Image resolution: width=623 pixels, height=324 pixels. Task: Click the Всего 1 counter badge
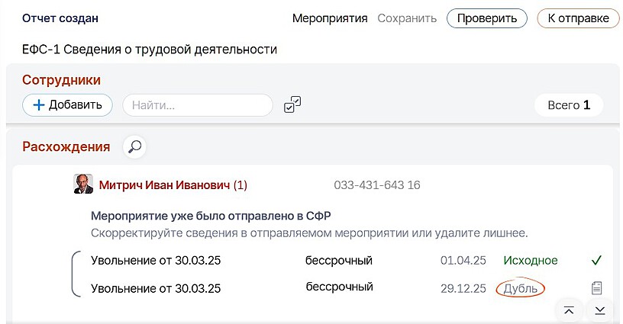569,105
